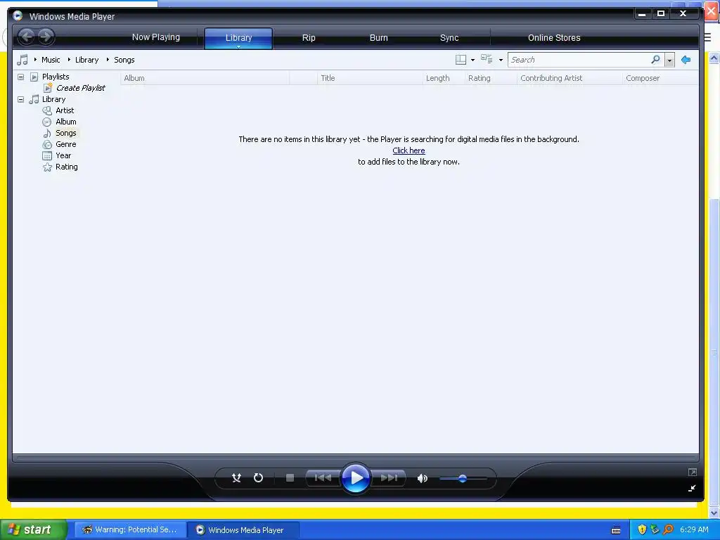Screen dimensions: 720x540
Task: Toggle shuffle mode
Action: (236, 478)
